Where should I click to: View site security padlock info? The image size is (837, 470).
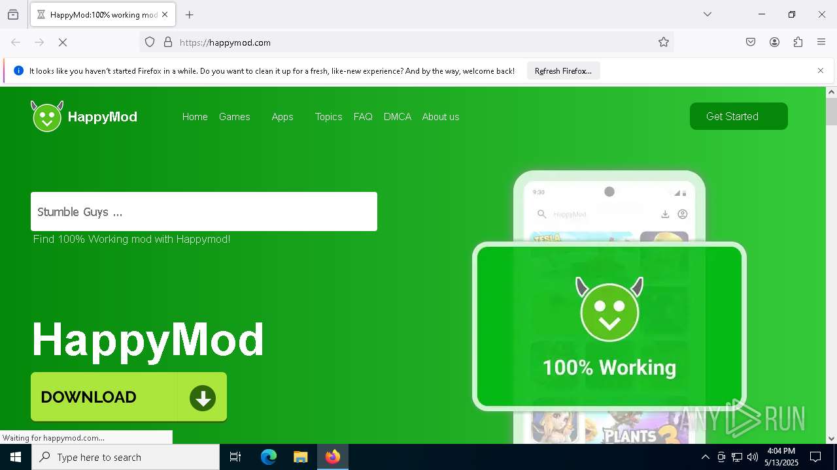tap(168, 42)
